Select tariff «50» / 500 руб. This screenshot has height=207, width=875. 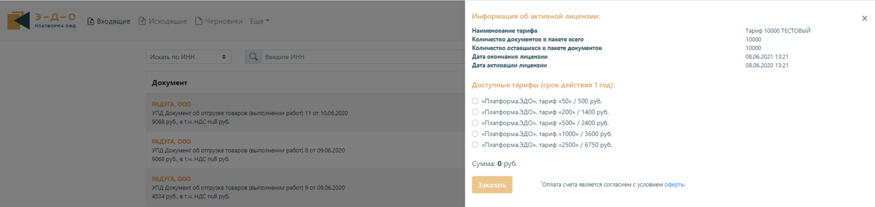476,101
